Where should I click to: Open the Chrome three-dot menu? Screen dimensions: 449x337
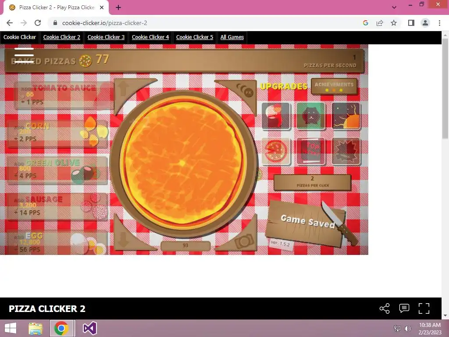coord(439,23)
